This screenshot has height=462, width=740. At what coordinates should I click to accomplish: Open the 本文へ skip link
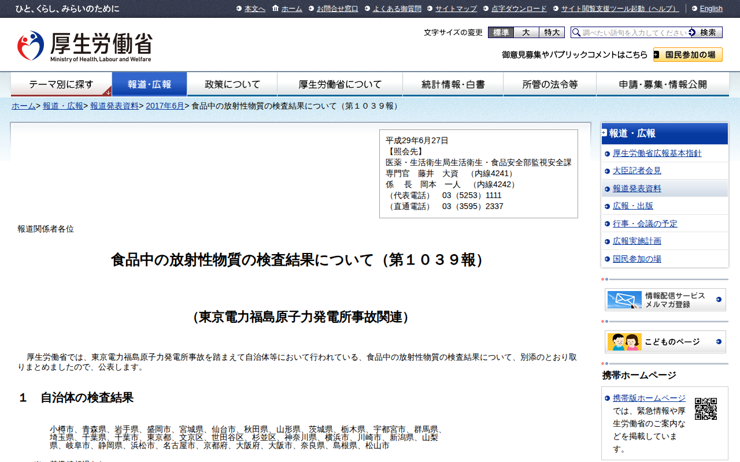click(255, 9)
